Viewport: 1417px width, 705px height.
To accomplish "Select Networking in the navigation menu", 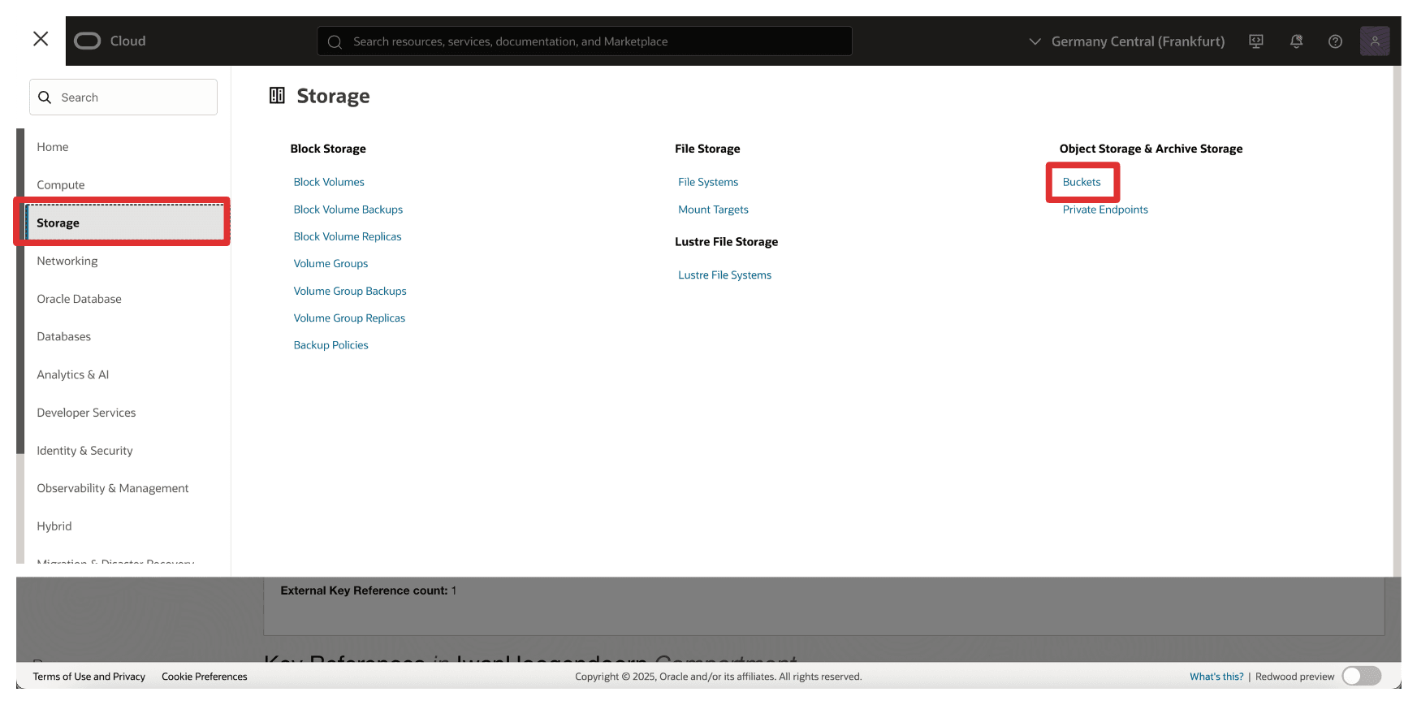I will (x=67, y=261).
